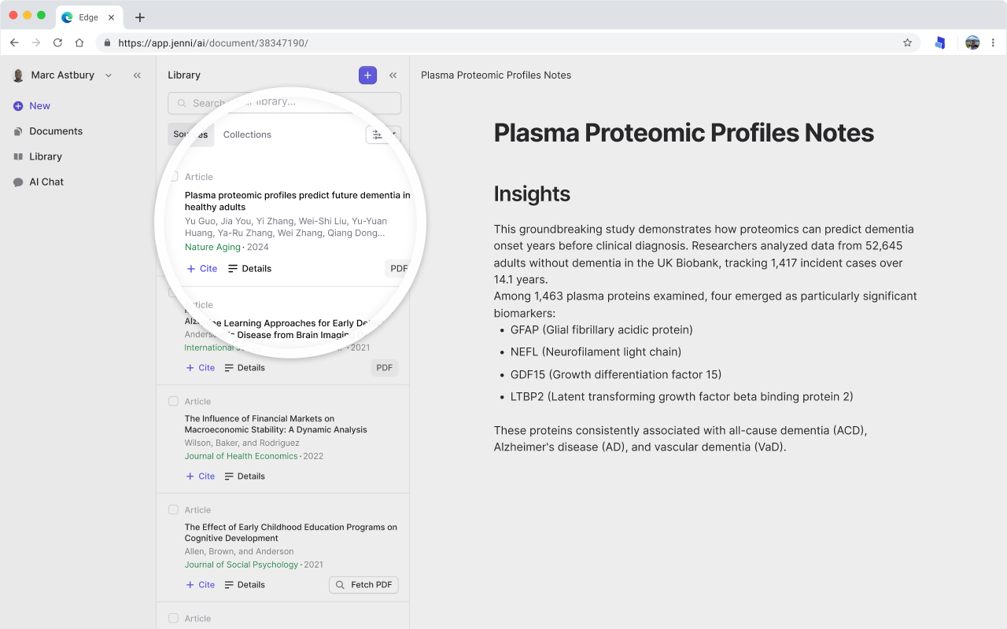
Task: Go to browser home page
Action: click(x=79, y=42)
